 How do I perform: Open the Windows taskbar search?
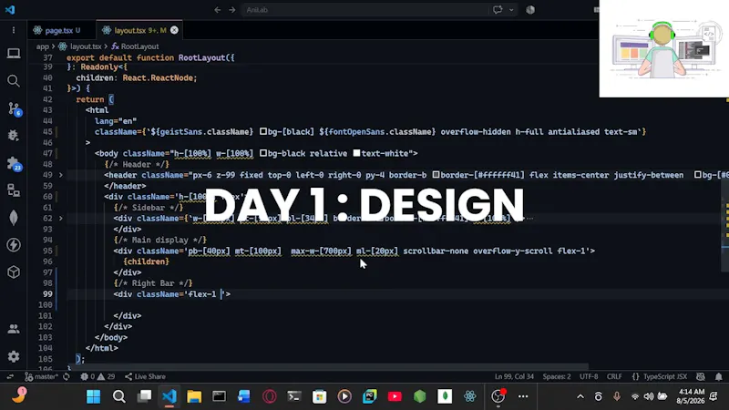coord(119,396)
